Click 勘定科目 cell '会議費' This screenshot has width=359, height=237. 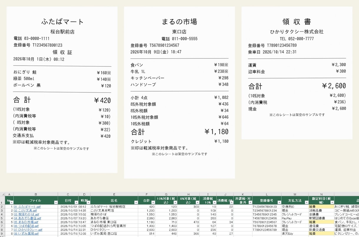tap(321, 215)
